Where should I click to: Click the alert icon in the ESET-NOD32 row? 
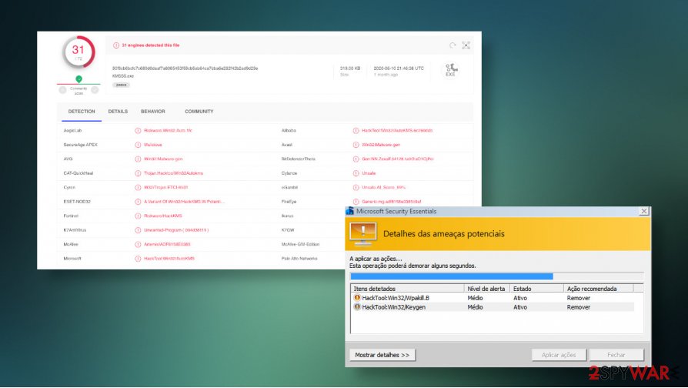click(x=138, y=202)
